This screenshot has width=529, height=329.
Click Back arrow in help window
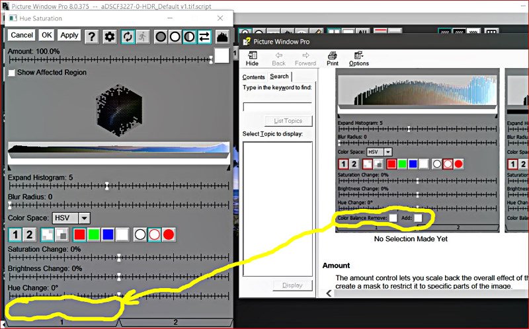[278, 59]
